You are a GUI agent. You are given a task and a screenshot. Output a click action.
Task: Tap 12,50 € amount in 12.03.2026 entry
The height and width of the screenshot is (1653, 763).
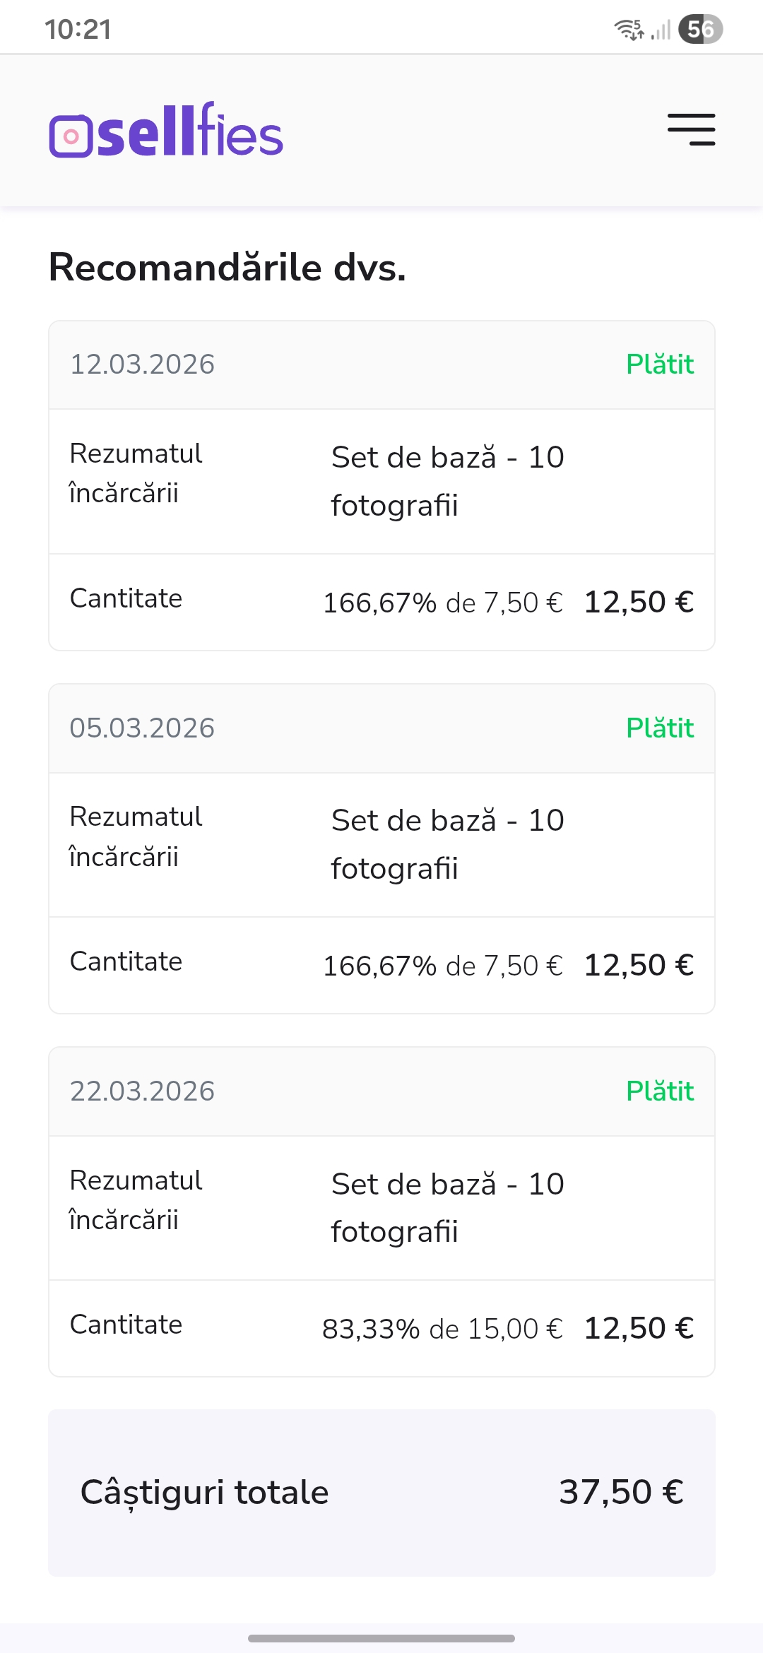639,603
